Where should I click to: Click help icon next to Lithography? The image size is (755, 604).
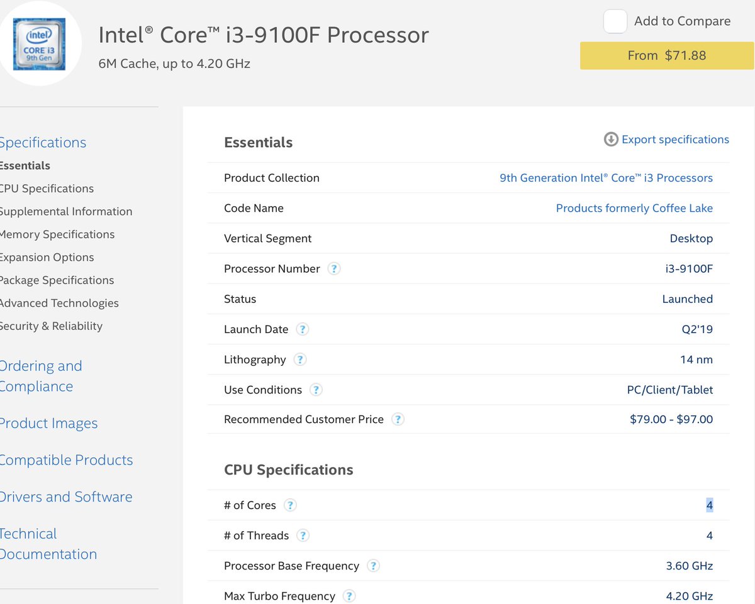click(x=300, y=360)
